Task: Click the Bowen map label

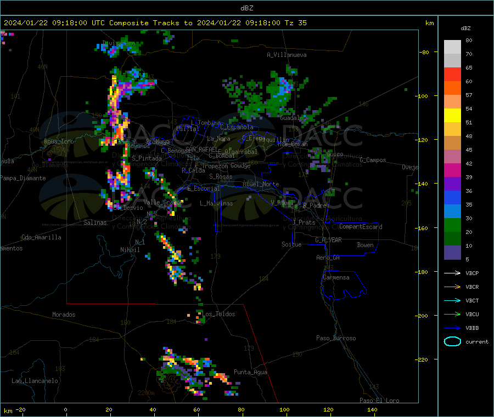Action: pyautogui.click(x=365, y=245)
